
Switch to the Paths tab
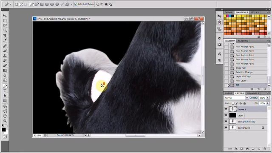click(228, 93)
